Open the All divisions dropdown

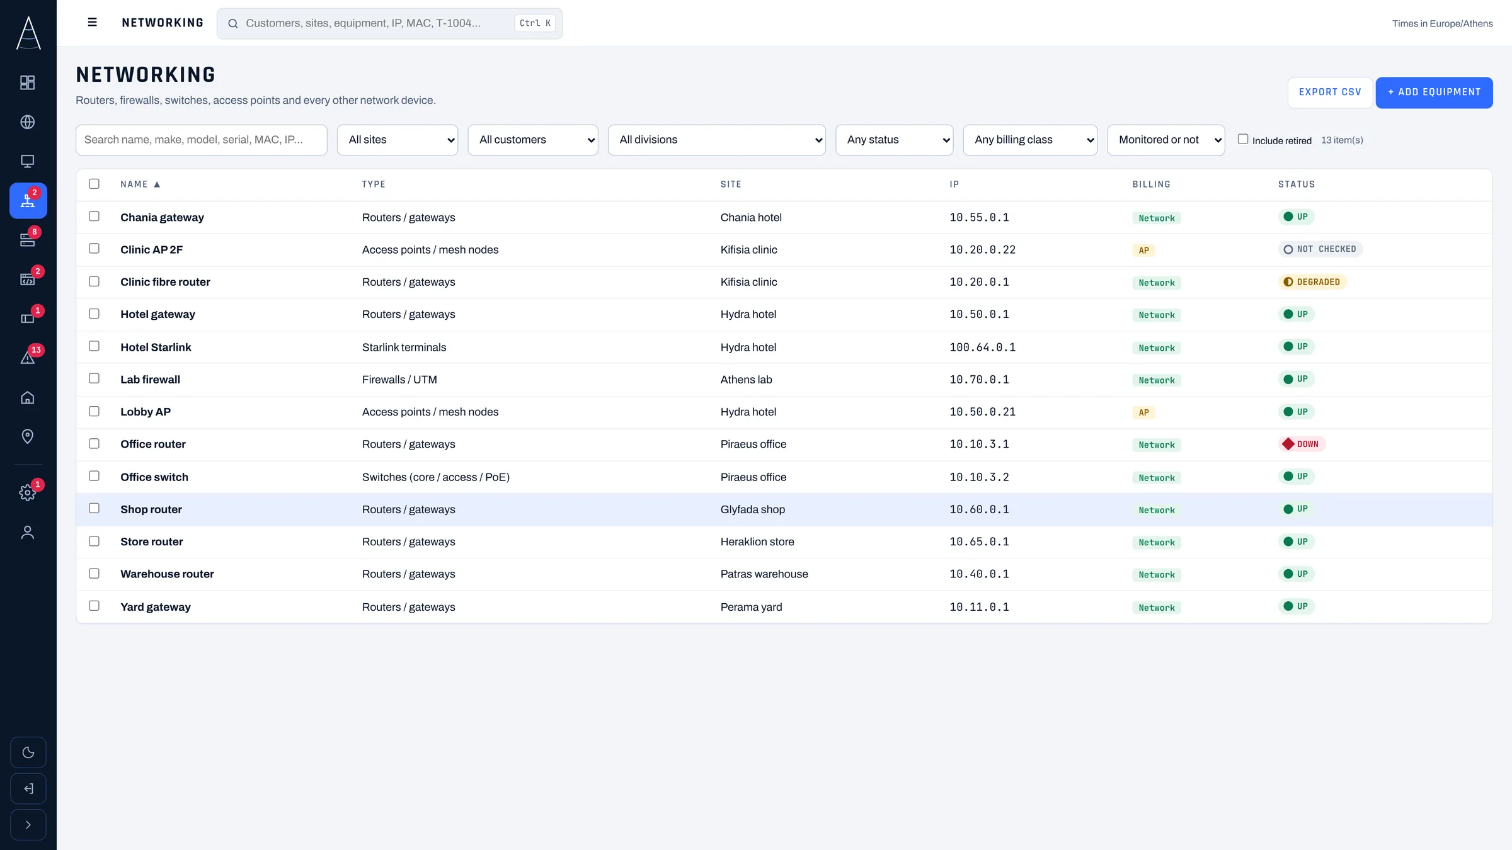tap(717, 140)
